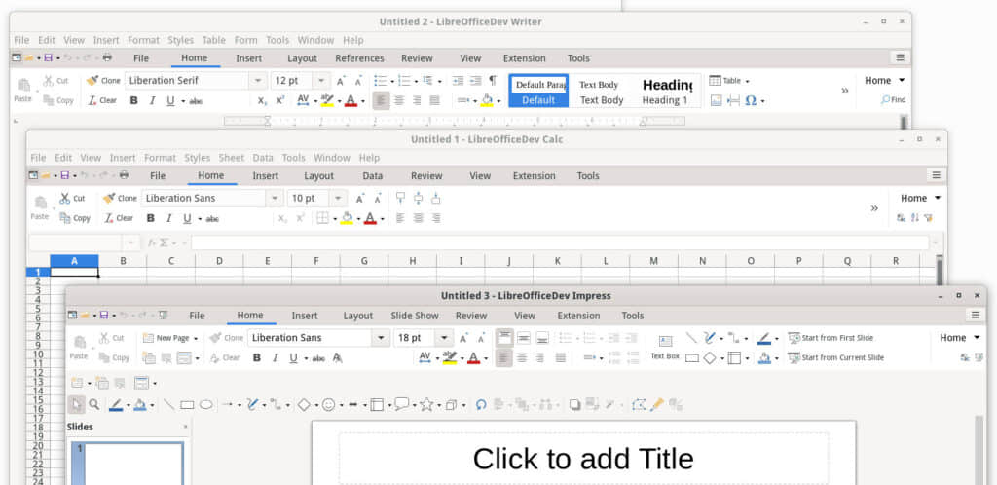Open the Liberation Serif font dropdown in Writer
This screenshot has width=997, height=485.
[x=257, y=81]
